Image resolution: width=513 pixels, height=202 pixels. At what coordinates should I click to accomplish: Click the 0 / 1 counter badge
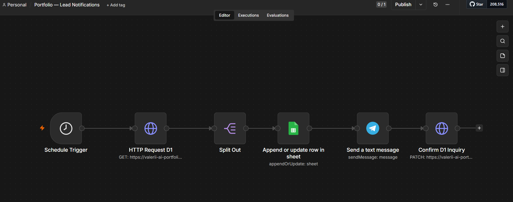click(x=381, y=4)
